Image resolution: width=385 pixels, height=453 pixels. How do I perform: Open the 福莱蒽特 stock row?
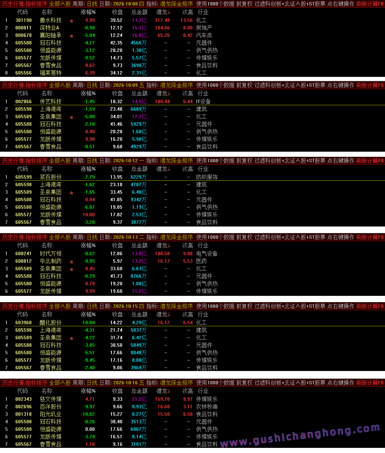pyautogui.click(x=192, y=73)
